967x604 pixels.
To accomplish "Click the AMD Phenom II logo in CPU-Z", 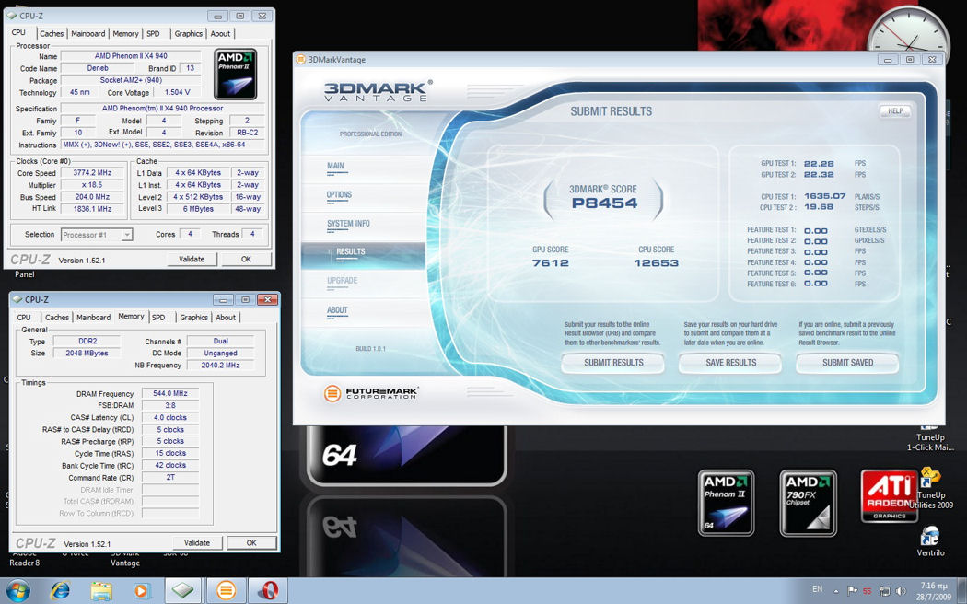I will click(x=235, y=74).
